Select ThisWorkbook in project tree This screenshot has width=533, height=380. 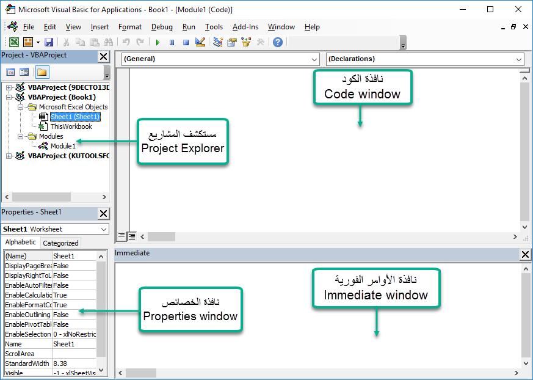point(71,126)
